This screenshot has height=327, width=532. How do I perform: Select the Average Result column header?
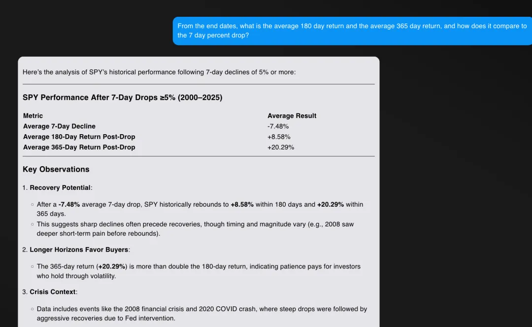click(292, 116)
